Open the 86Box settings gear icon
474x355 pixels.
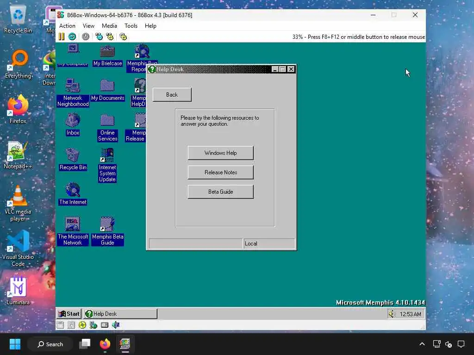123,37
